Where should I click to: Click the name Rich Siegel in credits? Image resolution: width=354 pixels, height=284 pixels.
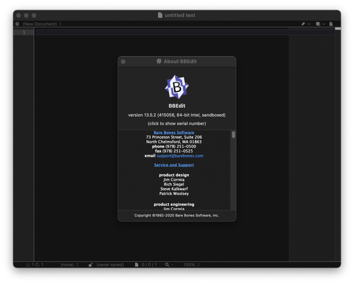(174, 184)
